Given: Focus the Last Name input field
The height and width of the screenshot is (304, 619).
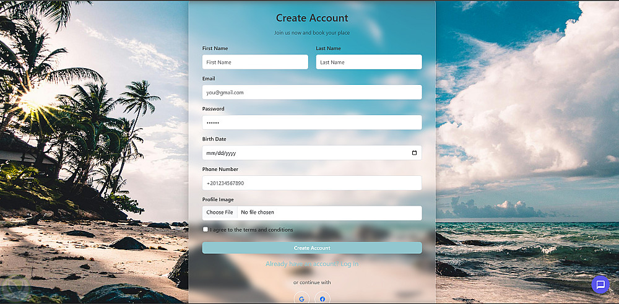Looking at the screenshot, I should (369, 62).
